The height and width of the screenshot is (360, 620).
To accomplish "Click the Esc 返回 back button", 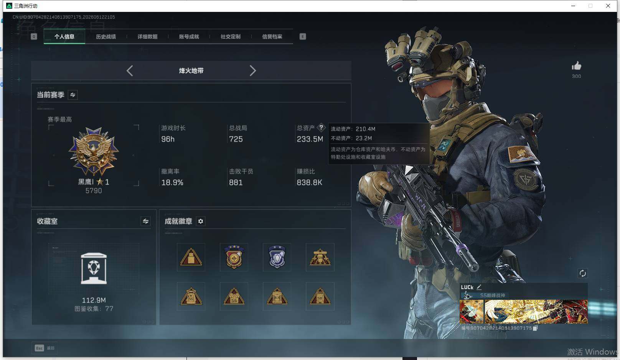I will pyautogui.click(x=45, y=348).
